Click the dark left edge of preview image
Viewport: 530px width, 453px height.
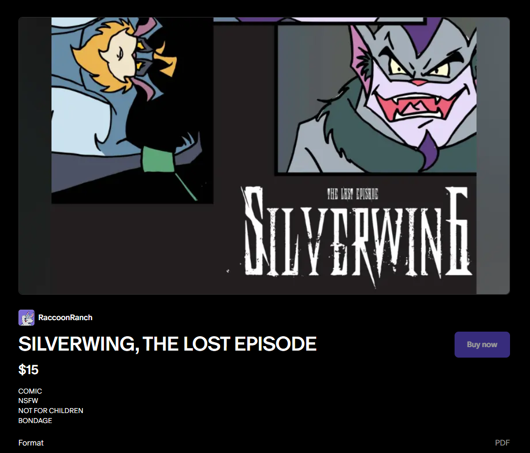pyautogui.click(x=35, y=155)
